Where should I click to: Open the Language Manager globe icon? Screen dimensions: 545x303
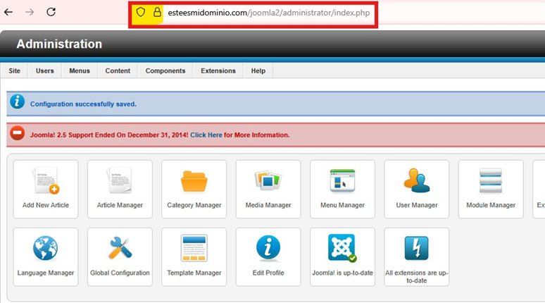(x=46, y=248)
